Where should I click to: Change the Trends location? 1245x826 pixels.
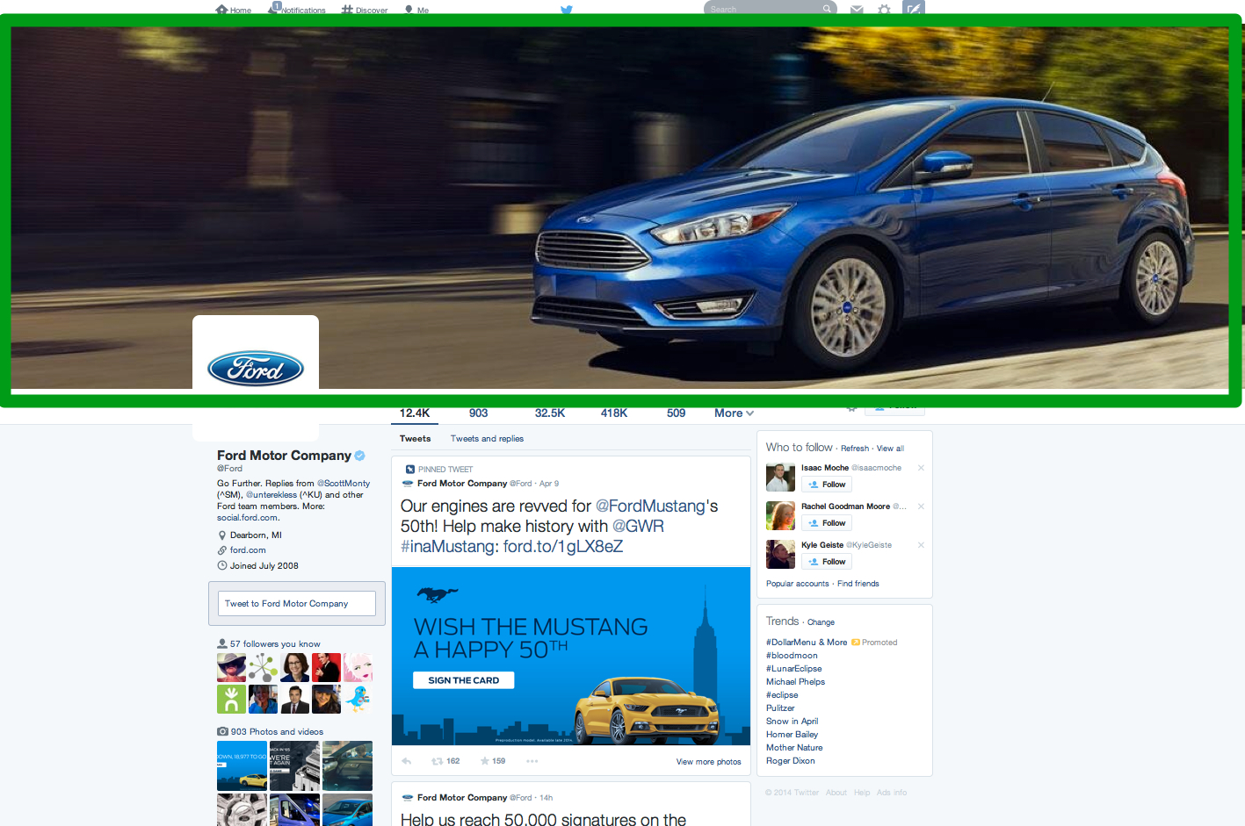821,622
